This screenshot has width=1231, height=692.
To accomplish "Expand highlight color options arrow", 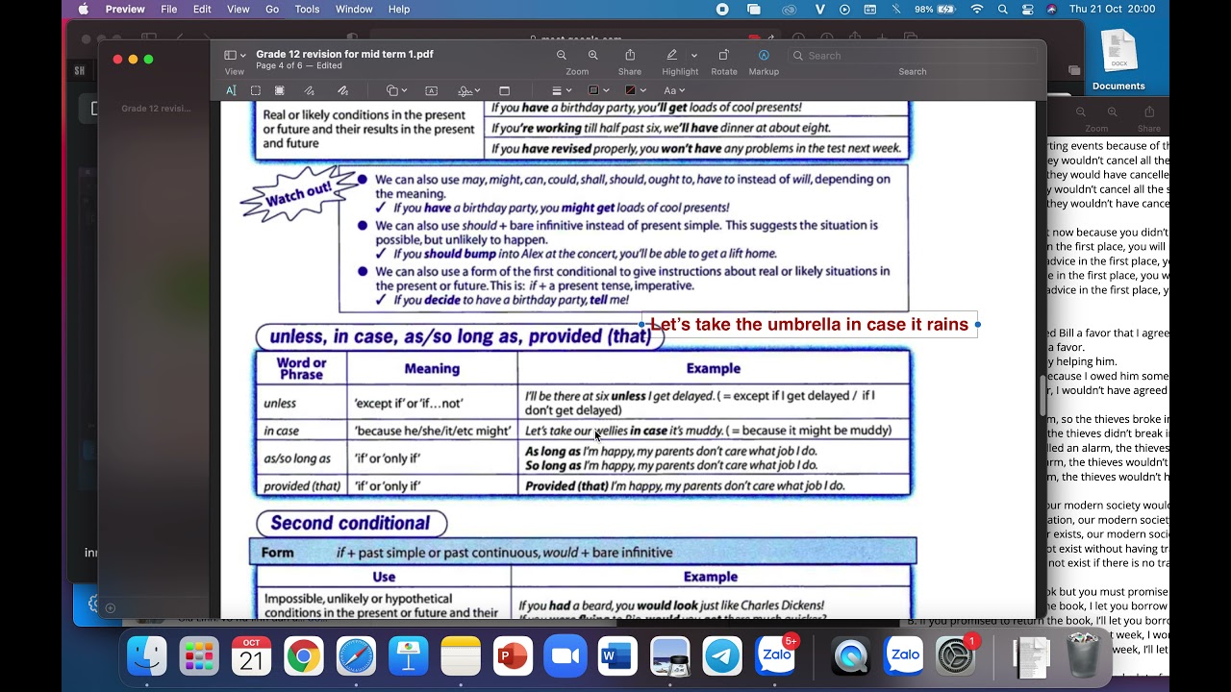I will [694, 56].
